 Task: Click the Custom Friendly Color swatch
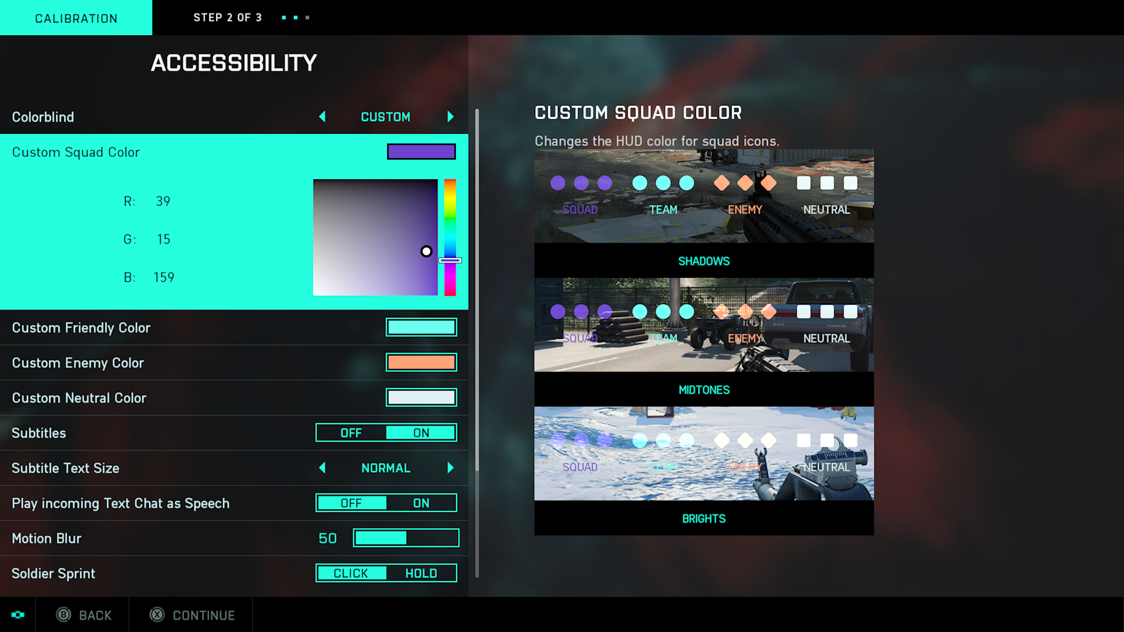421,327
